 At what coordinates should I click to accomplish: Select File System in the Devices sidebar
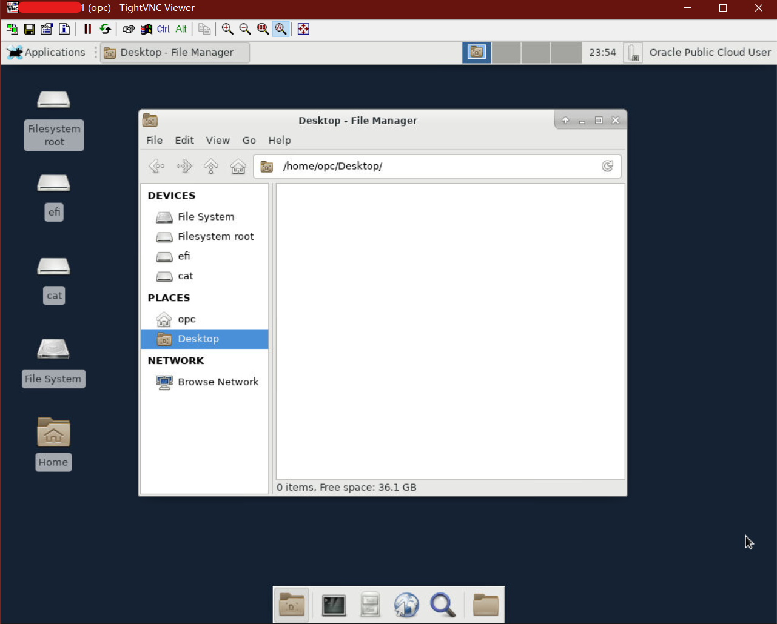[x=204, y=217]
